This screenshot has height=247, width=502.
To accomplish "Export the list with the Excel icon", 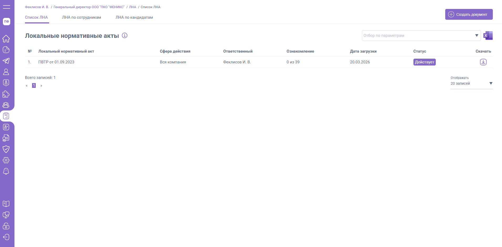I will tap(488, 36).
